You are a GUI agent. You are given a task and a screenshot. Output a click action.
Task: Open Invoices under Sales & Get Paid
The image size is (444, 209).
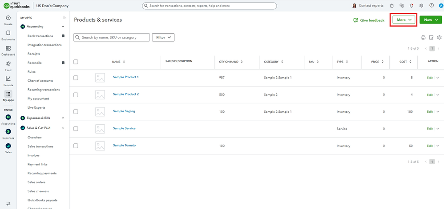33,155
